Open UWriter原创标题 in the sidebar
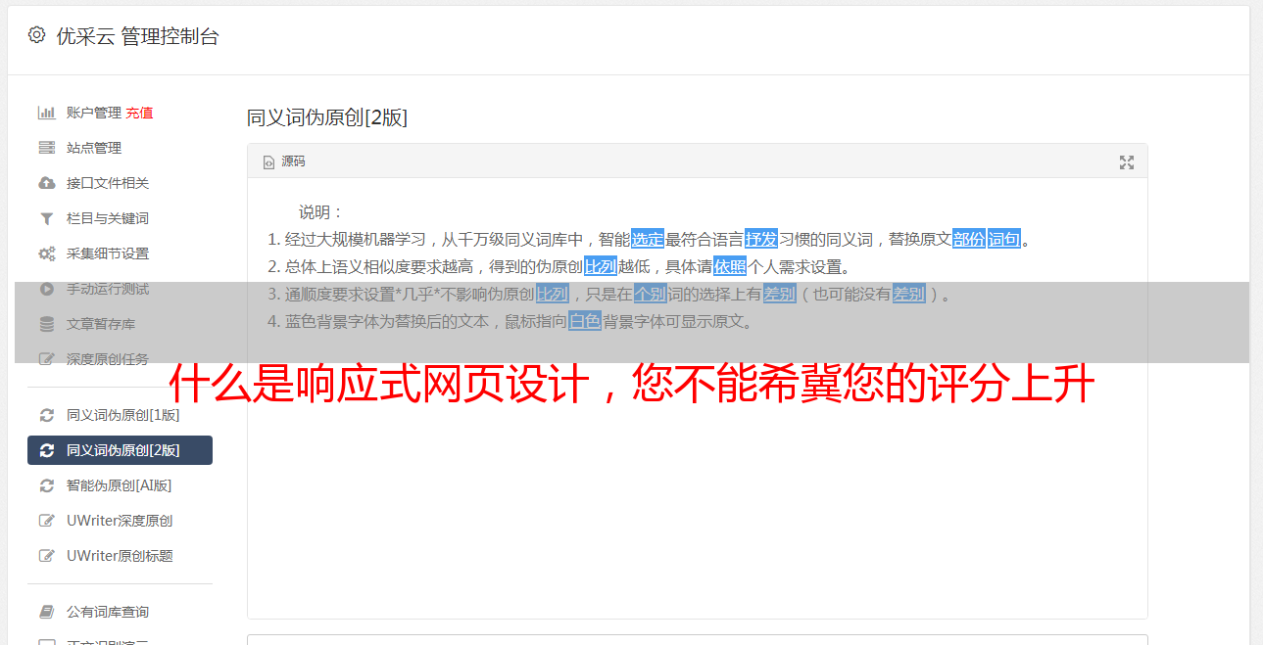 [x=120, y=556]
